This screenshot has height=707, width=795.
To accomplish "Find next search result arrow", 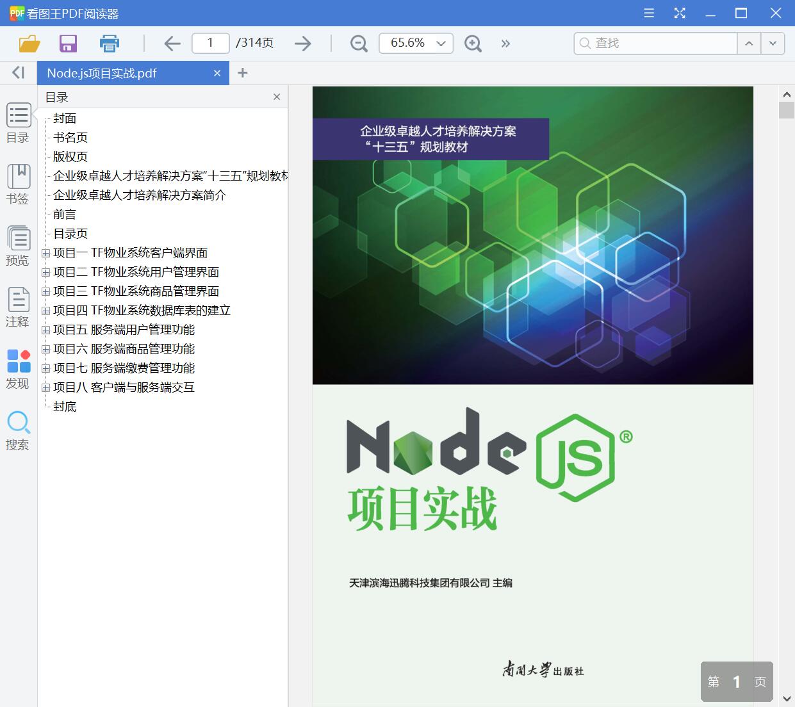I will [773, 44].
